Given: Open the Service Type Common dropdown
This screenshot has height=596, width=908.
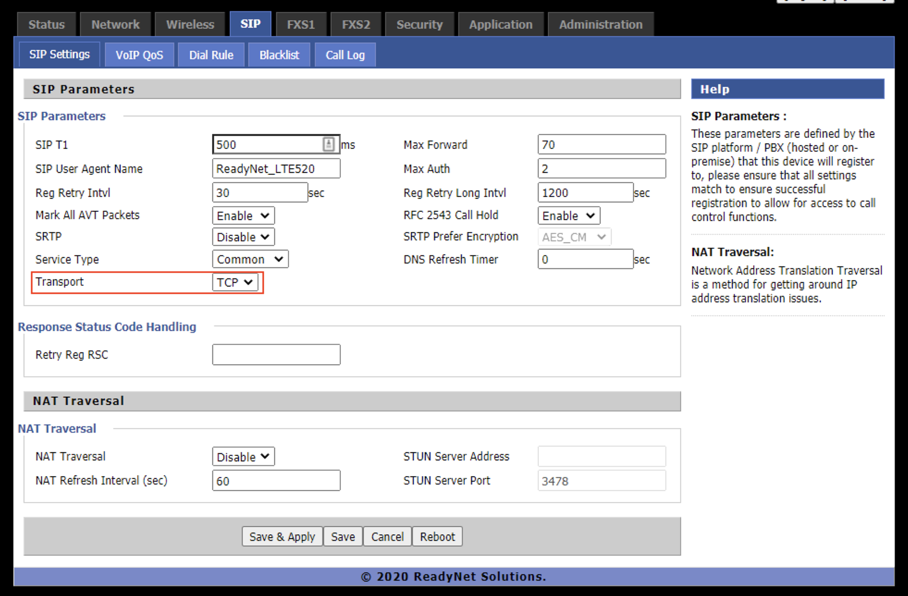Looking at the screenshot, I should pyautogui.click(x=251, y=259).
